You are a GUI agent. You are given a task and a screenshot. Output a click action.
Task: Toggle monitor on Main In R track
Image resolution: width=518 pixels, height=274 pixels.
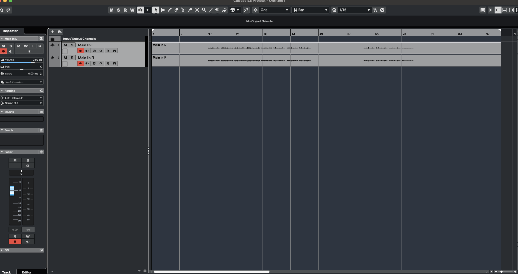87,63
